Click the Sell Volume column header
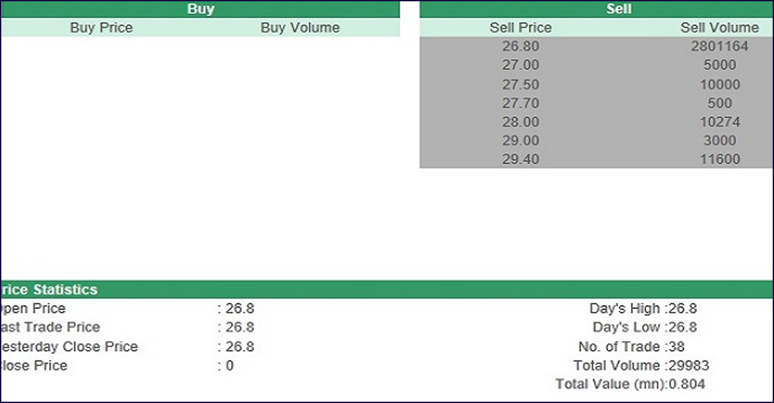Image resolution: width=774 pixels, height=403 pixels. point(719,28)
